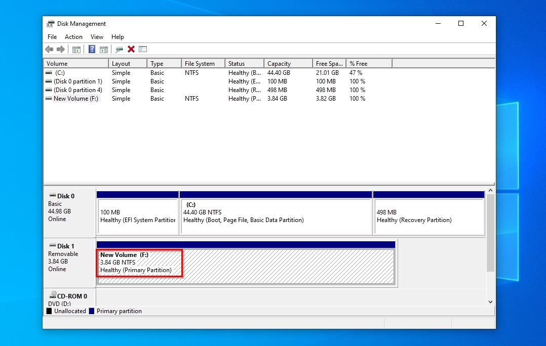Click the Disk 1 removable disk icon
Viewport: 546px width, 346px height.
53,245
